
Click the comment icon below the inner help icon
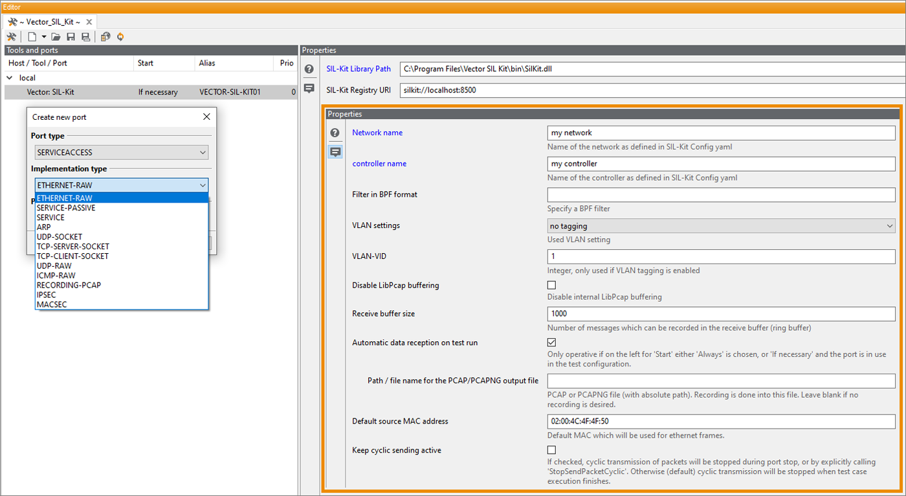(x=335, y=152)
